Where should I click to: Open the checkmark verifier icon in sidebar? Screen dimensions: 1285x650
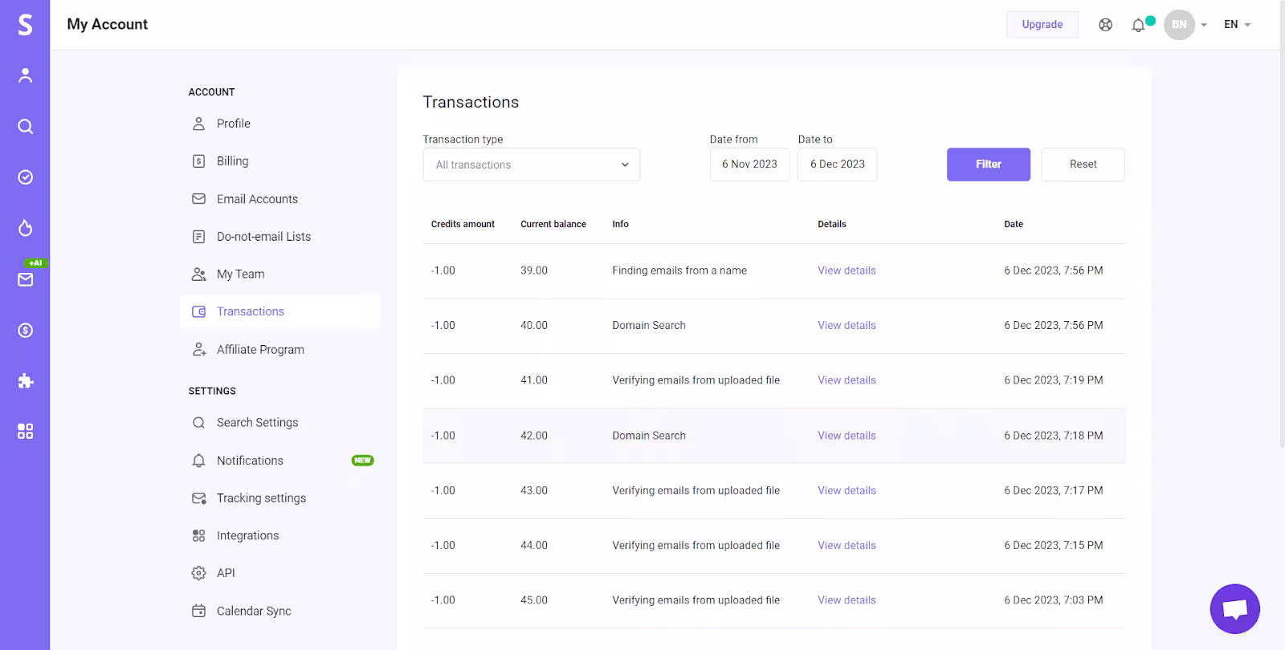25,177
